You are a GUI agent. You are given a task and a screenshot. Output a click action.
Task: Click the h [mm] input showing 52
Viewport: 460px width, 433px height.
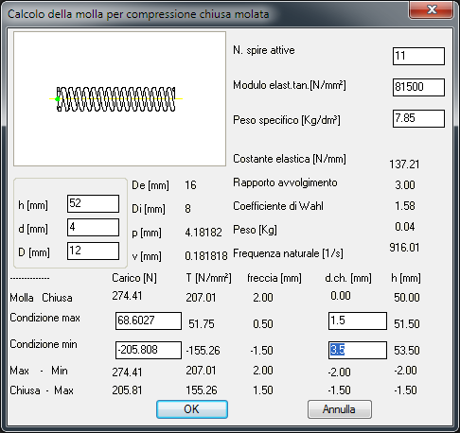tap(93, 203)
